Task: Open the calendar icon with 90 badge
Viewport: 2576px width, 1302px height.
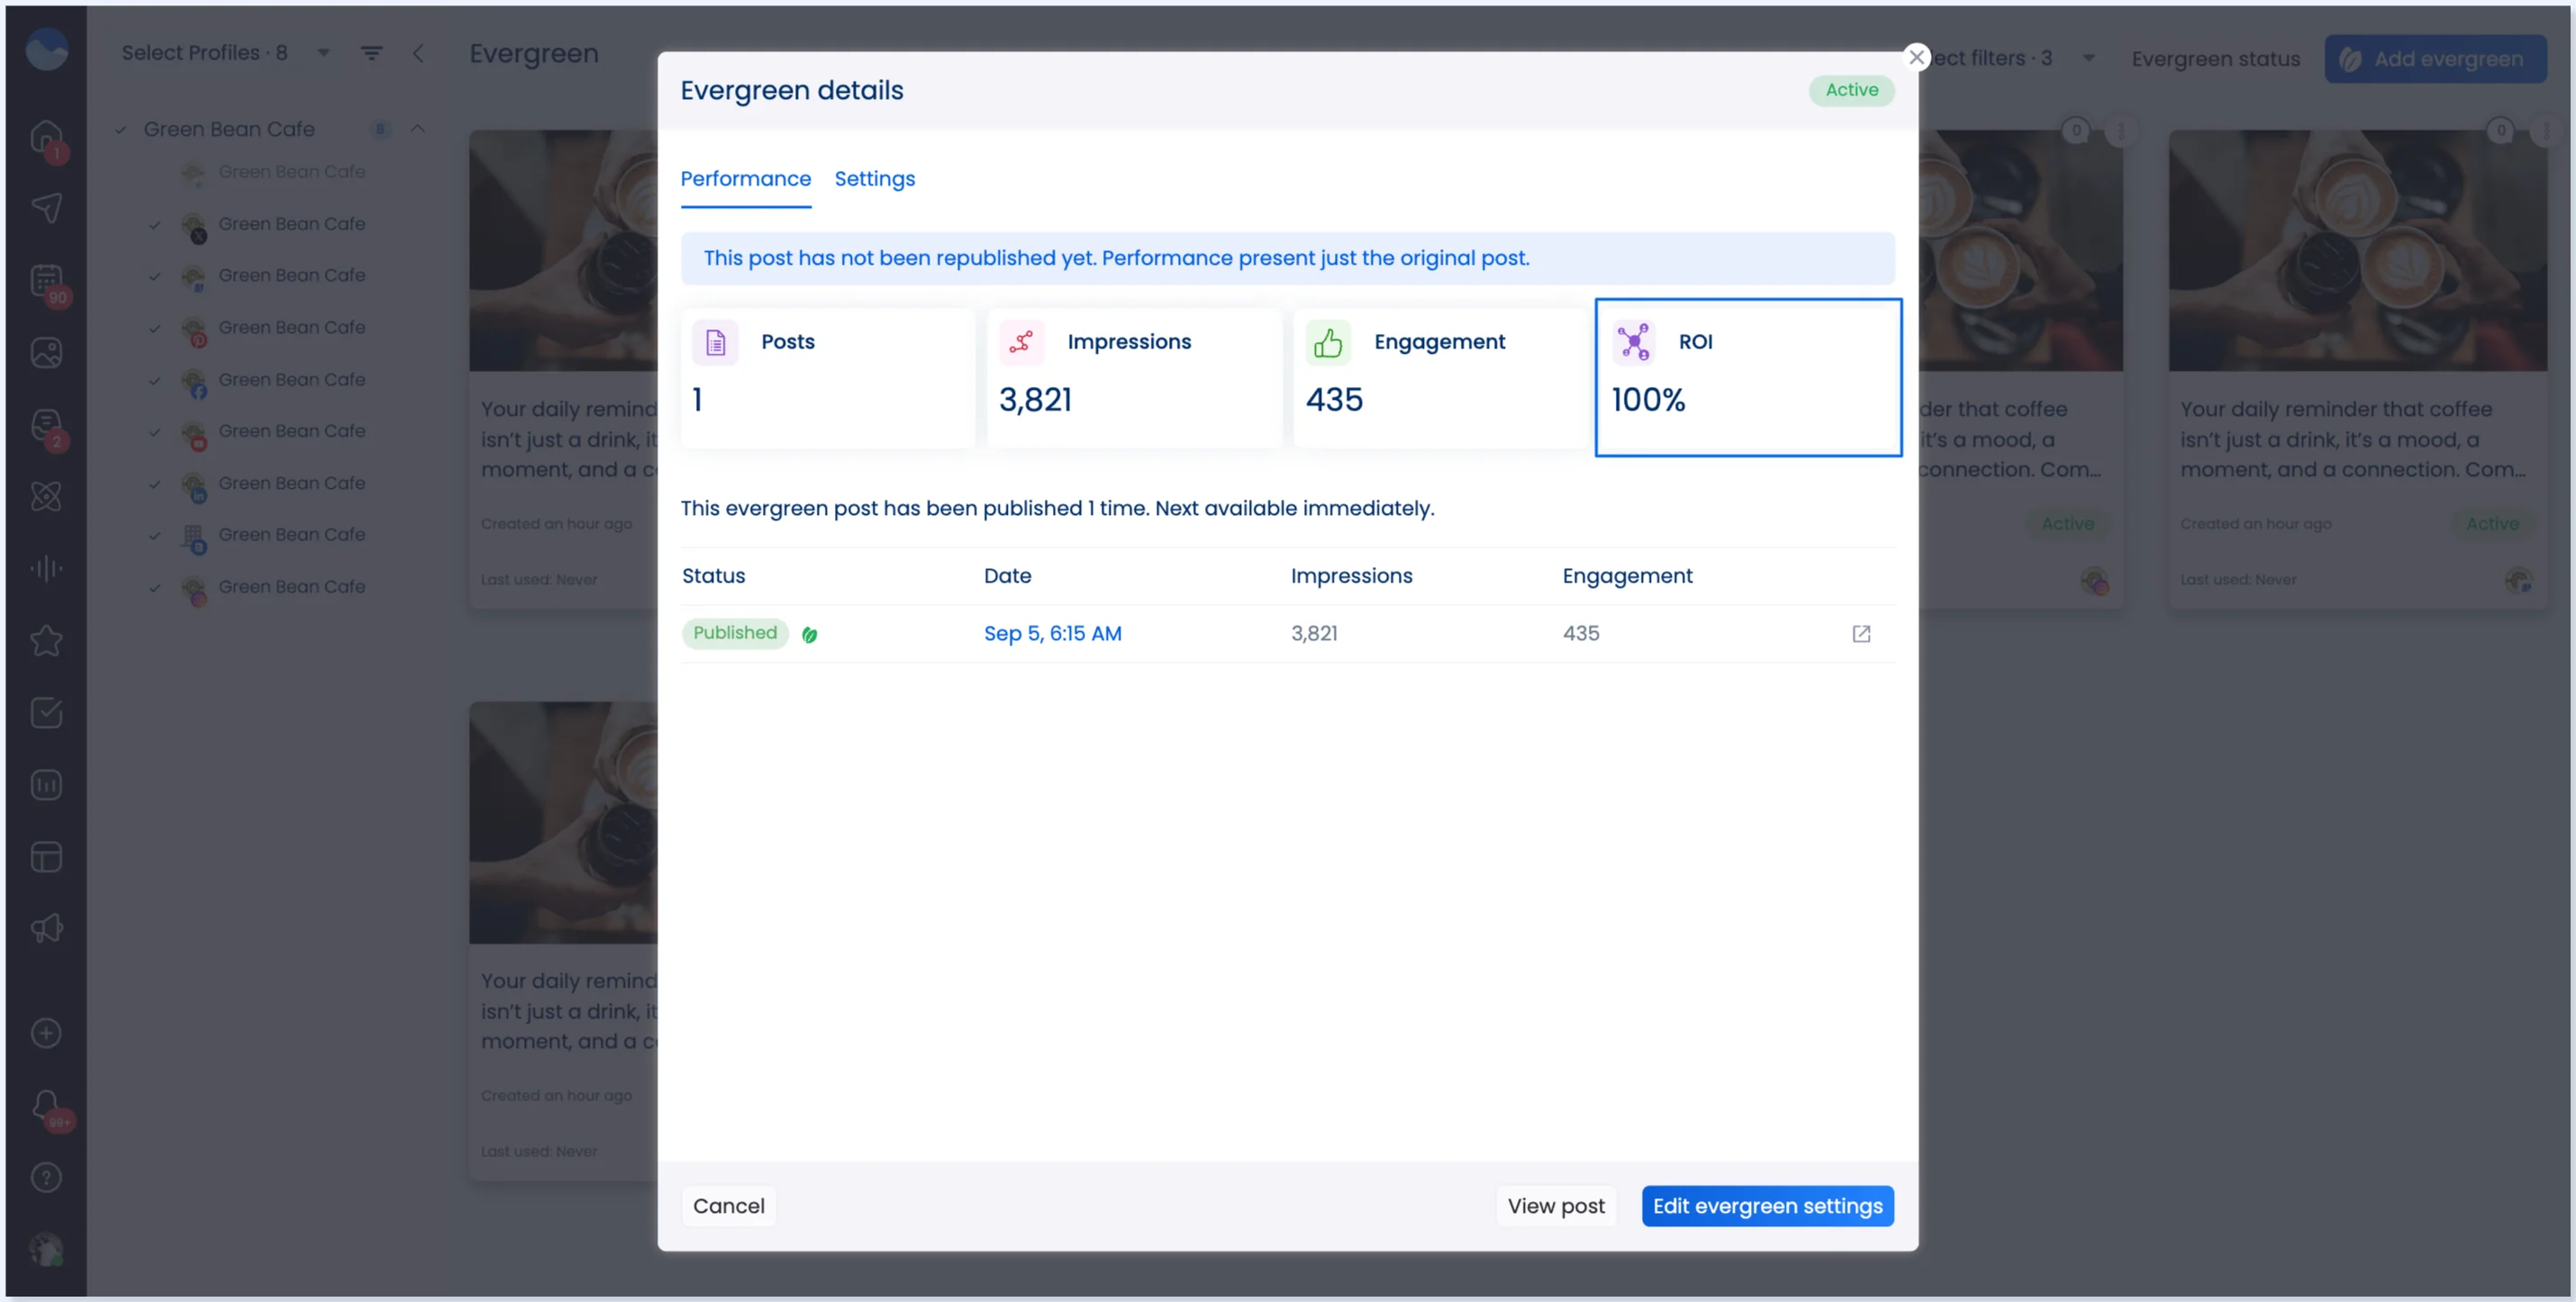Action: (46, 280)
